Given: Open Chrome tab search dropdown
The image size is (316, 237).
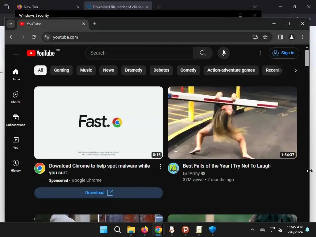Looking at the screenshot, I should pos(11,24).
